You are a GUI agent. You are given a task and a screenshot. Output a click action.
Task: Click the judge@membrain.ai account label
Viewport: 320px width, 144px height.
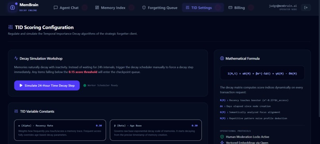click(x=283, y=6)
